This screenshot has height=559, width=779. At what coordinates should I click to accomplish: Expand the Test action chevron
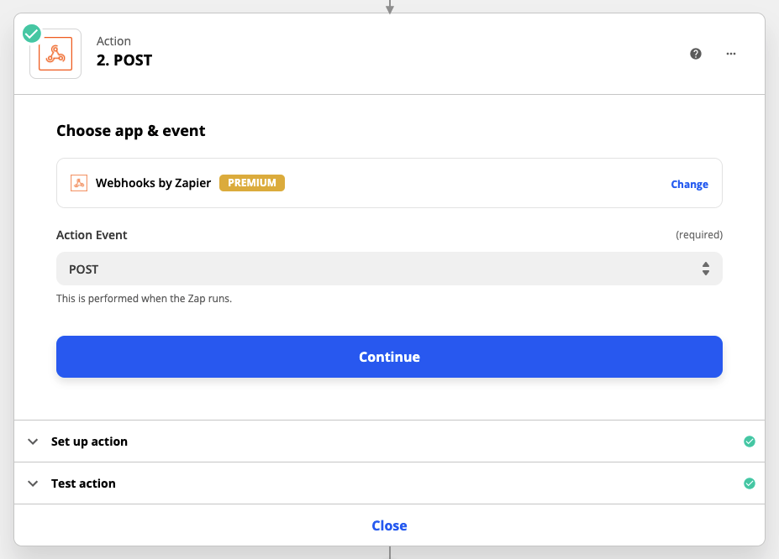pyautogui.click(x=33, y=483)
